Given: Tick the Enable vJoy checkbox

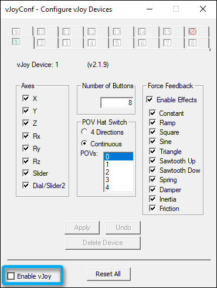Looking at the screenshot, I should [x=11, y=276].
